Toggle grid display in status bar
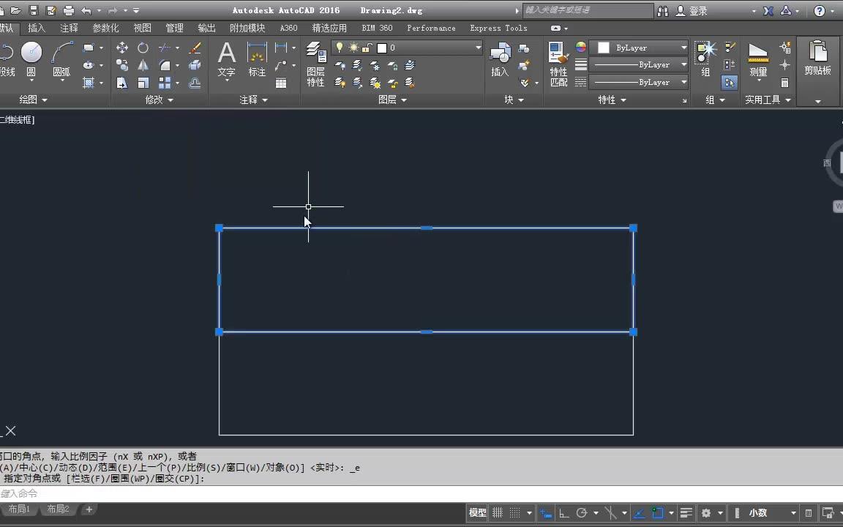This screenshot has height=527, width=843. [497, 512]
